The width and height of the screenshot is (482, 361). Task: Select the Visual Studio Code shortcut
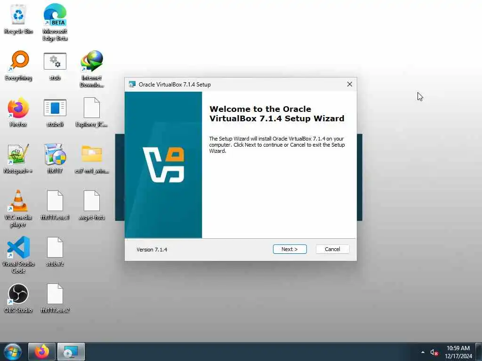point(18,255)
